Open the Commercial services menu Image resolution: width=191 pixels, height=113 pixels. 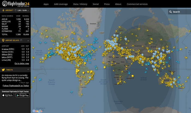click(137, 4)
